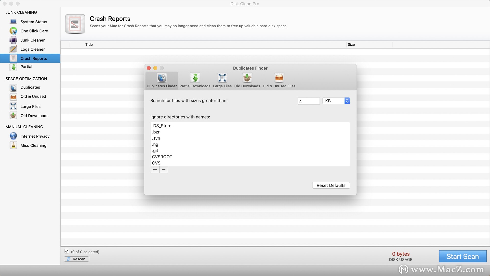Image resolution: width=490 pixels, height=276 pixels.
Task: Select Old & Unused Files toolbar icon
Action: [x=279, y=78]
